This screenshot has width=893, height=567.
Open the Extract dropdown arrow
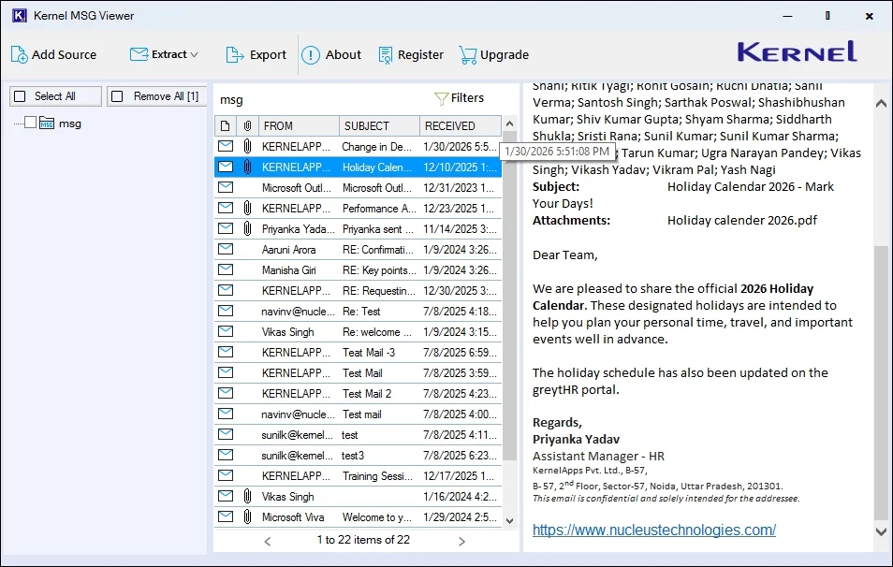pos(194,54)
